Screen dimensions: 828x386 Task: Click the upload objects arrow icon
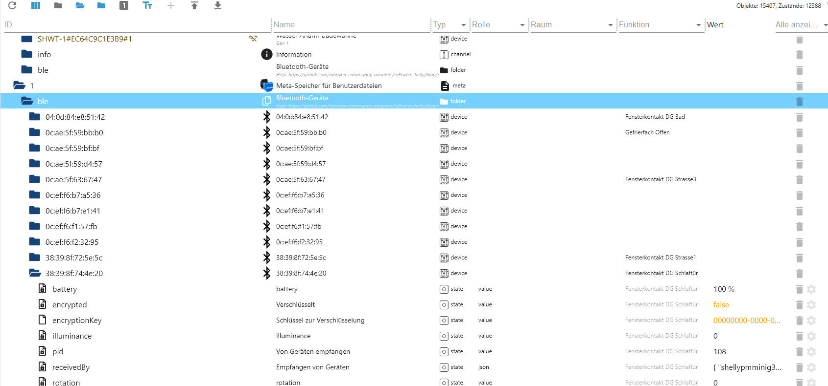(194, 5)
